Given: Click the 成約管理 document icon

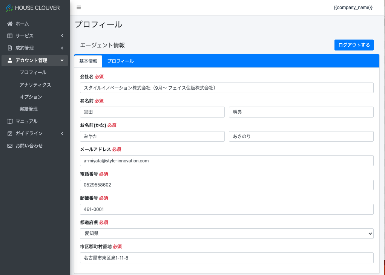Looking at the screenshot, I should pos(10,48).
